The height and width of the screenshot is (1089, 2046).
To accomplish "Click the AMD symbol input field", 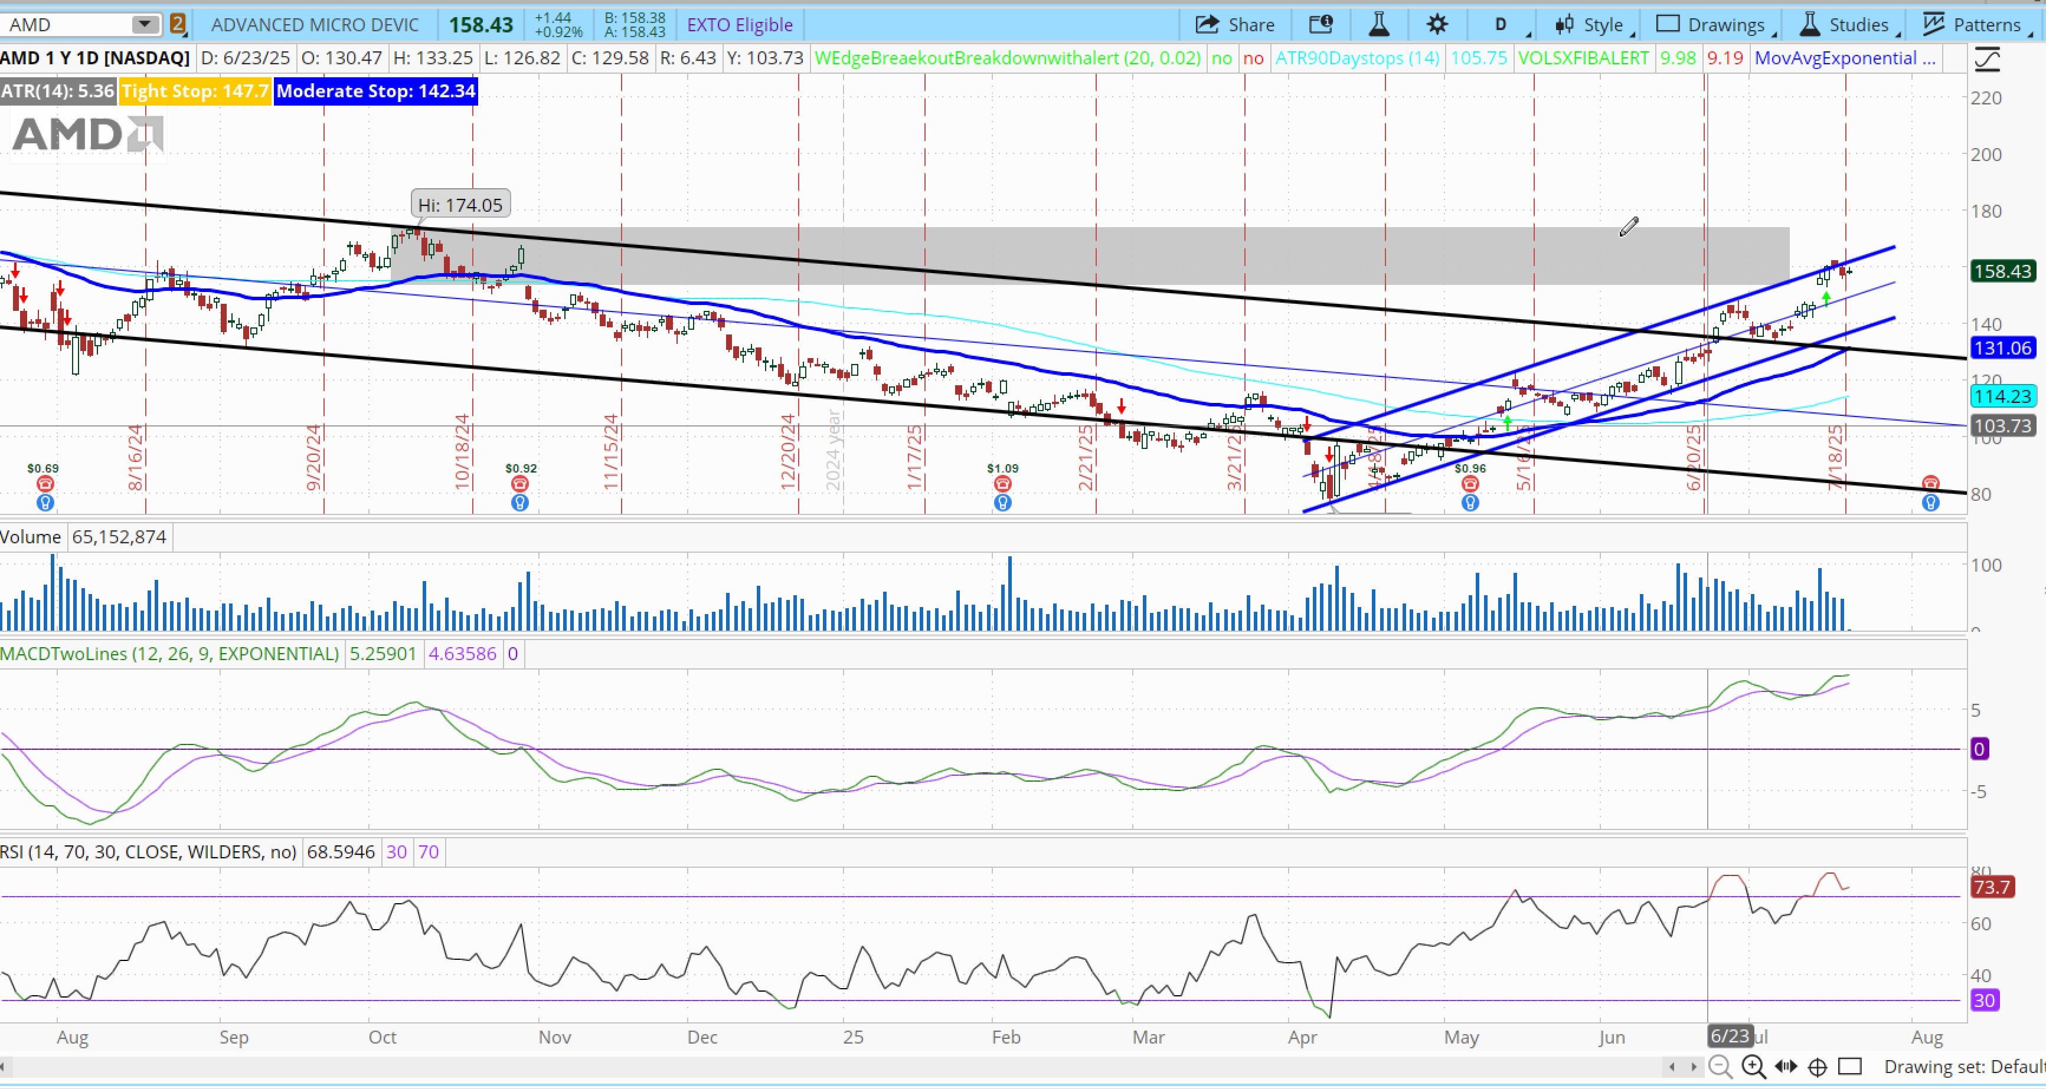I will pos(67,25).
